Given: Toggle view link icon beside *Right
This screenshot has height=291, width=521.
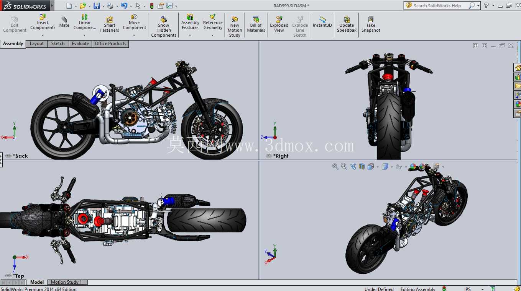Looking at the screenshot, I should click(269, 156).
